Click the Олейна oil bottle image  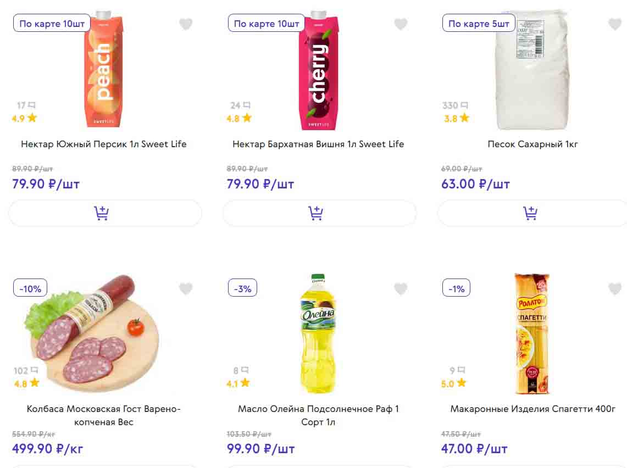click(318, 334)
